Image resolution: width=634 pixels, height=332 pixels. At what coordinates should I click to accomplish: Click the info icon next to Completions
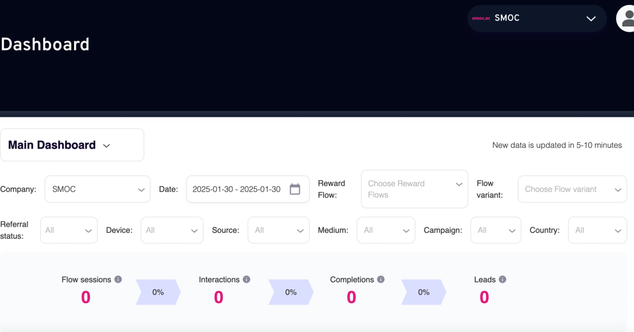pos(381,279)
